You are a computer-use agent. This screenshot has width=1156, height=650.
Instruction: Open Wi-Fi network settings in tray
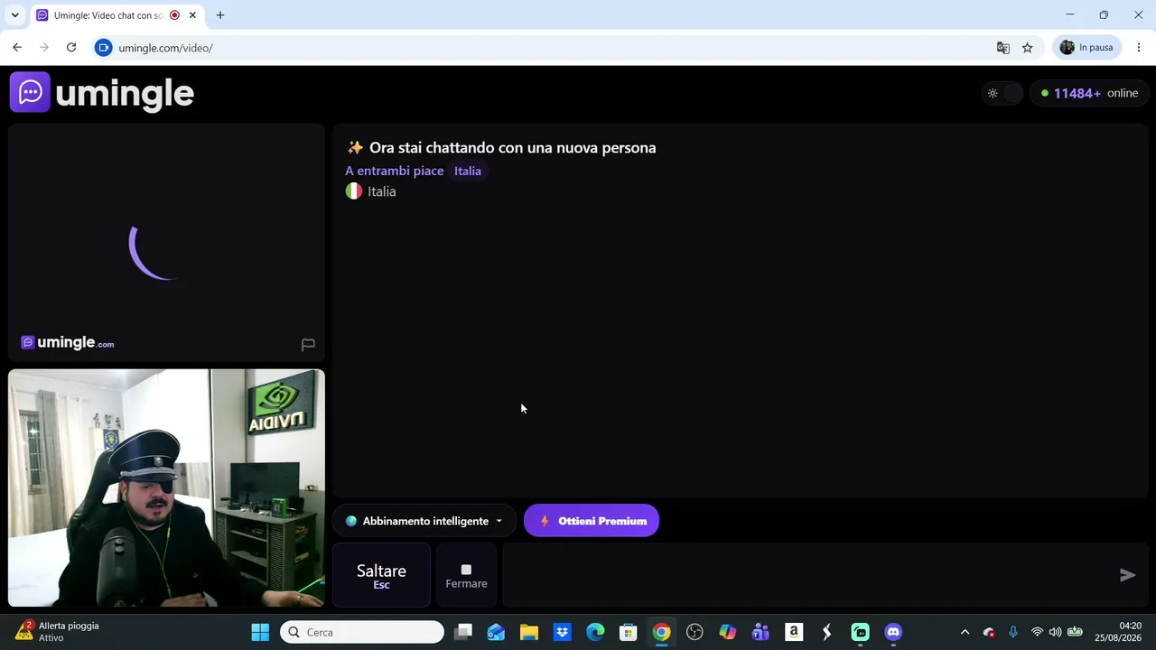[x=1037, y=632]
